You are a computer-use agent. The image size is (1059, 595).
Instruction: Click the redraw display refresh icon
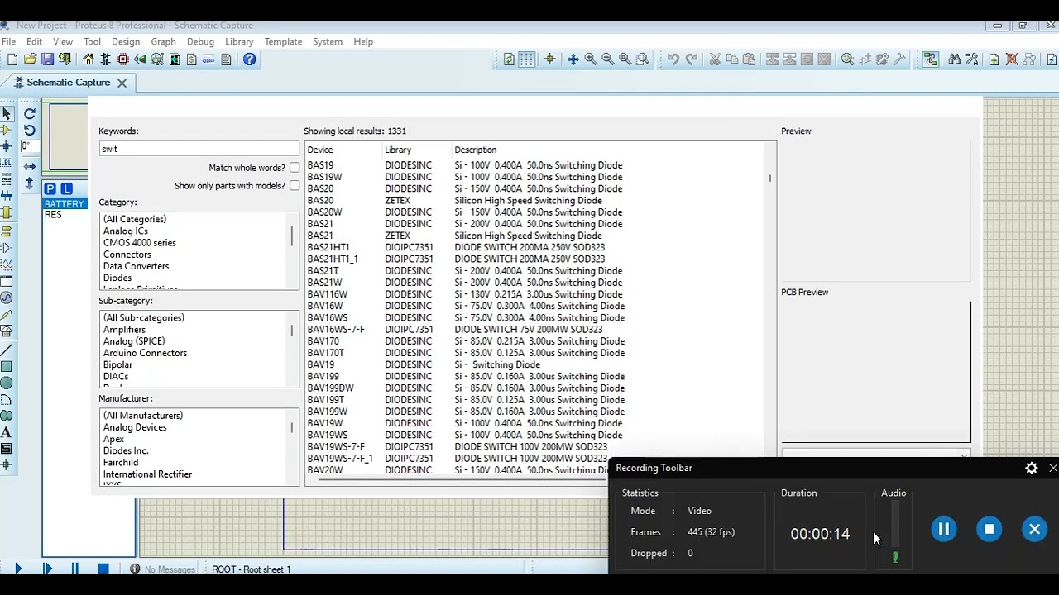509,59
